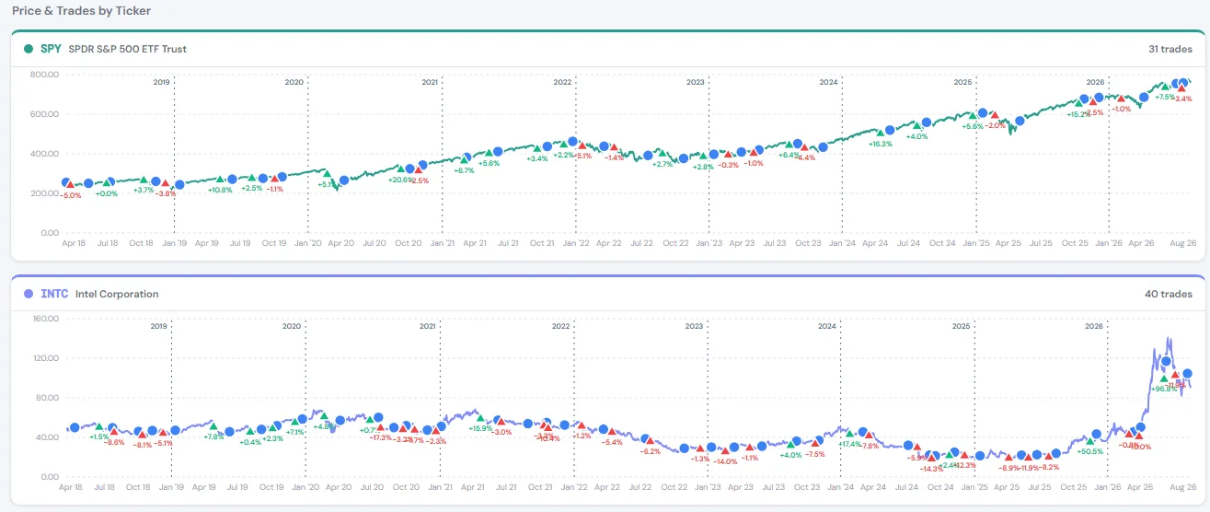The width and height of the screenshot is (1210, 512).
Task: Select the +4.0% green triangle on SPY chart
Action: coord(917,126)
